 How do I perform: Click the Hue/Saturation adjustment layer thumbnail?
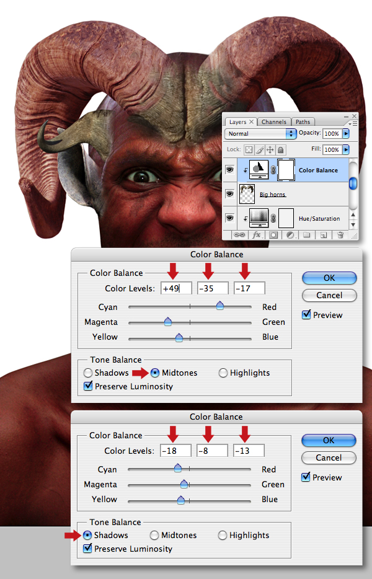259,218
